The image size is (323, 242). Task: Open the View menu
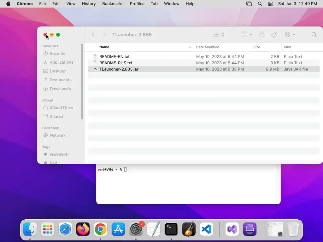[71, 4]
